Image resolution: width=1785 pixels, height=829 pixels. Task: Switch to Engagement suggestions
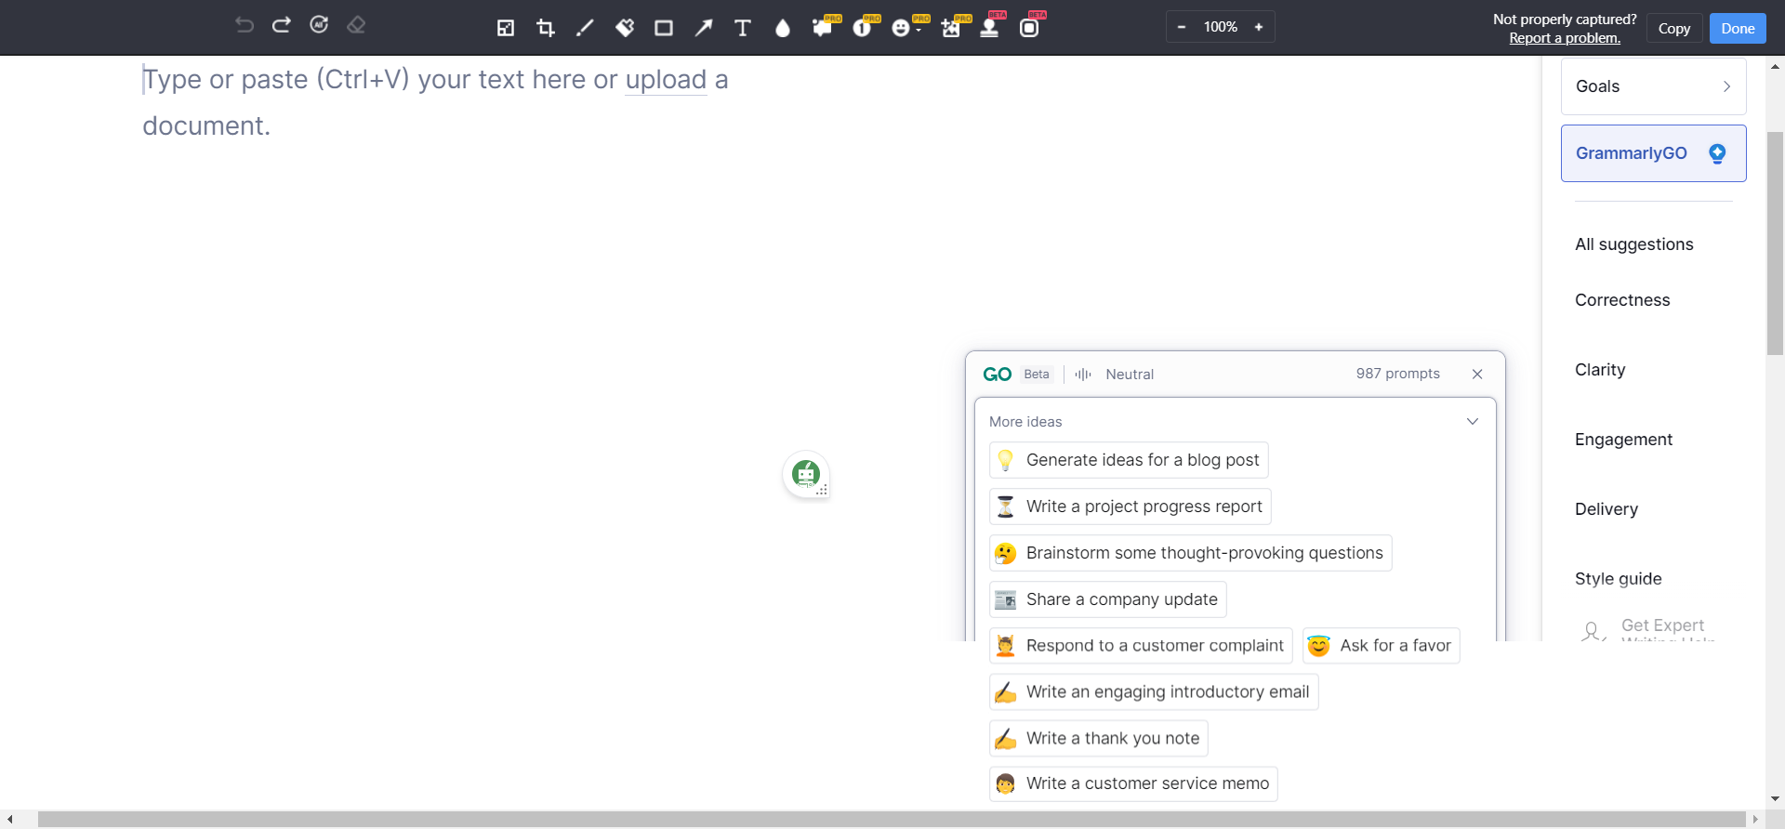tap(1623, 440)
